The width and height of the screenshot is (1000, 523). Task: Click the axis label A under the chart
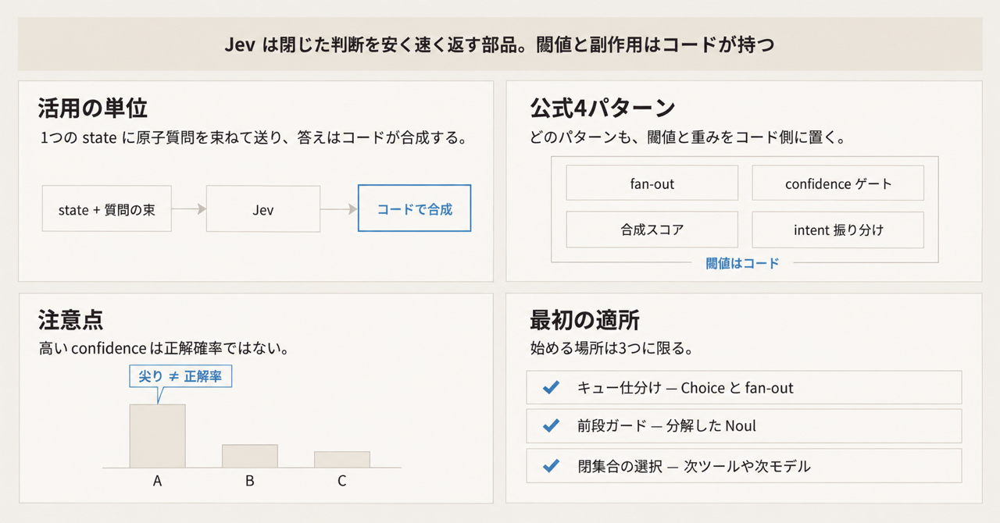(x=157, y=481)
